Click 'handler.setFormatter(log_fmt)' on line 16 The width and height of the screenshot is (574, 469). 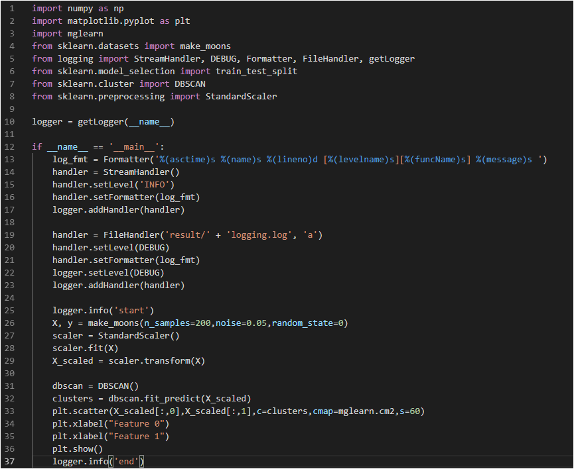coord(126,197)
